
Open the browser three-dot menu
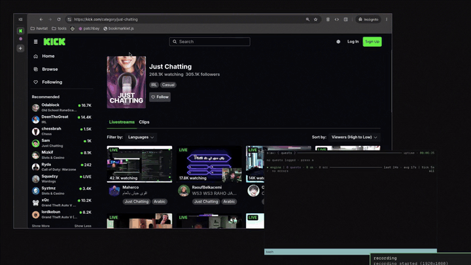[387, 20]
